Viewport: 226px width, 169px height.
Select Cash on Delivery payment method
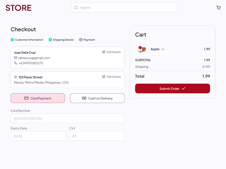(x=97, y=98)
